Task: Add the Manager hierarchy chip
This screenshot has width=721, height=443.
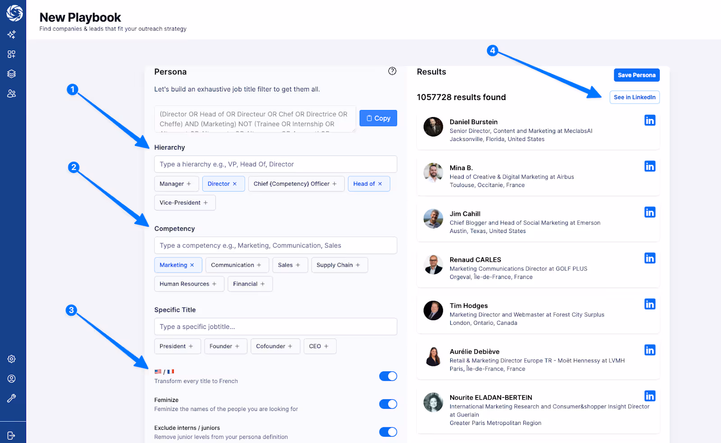Action: (x=176, y=184)
